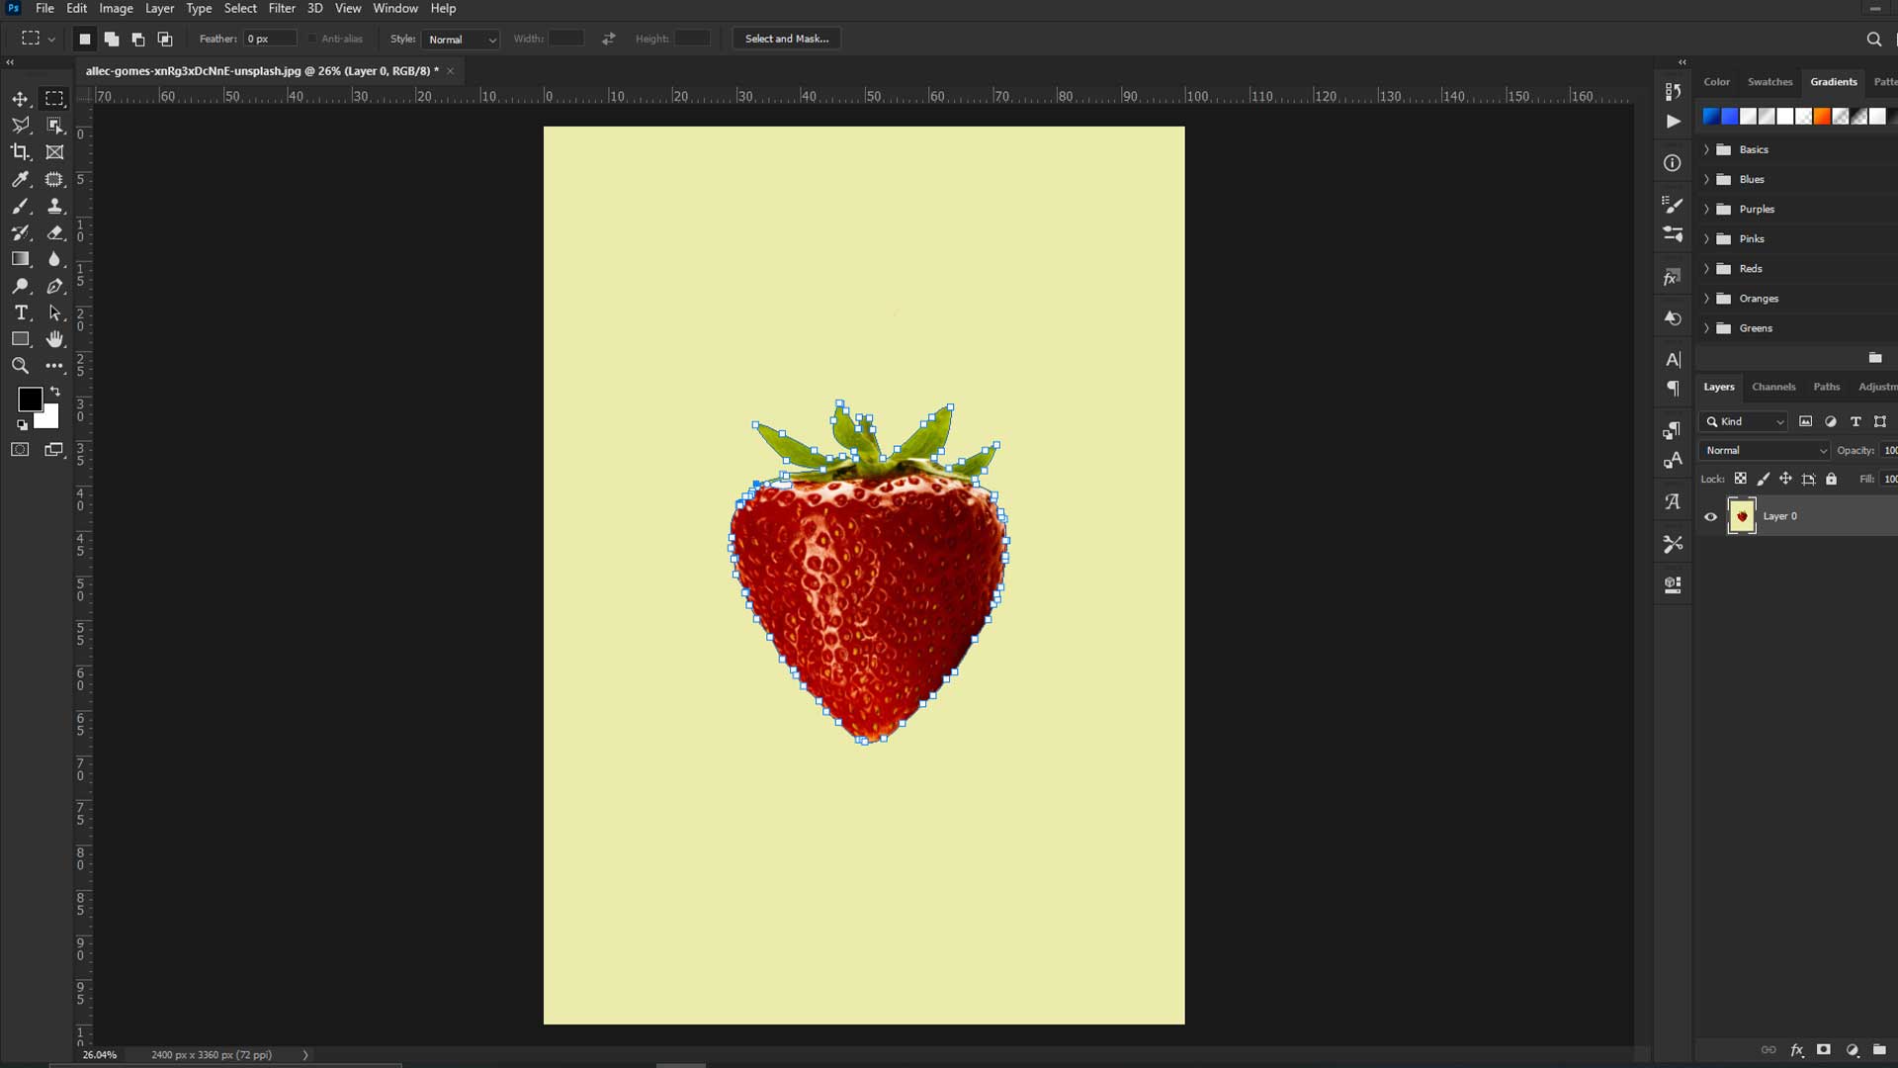Select the Move tool
The image size is (1898, 1068).
pyautogui.click(x=21, y=98)
